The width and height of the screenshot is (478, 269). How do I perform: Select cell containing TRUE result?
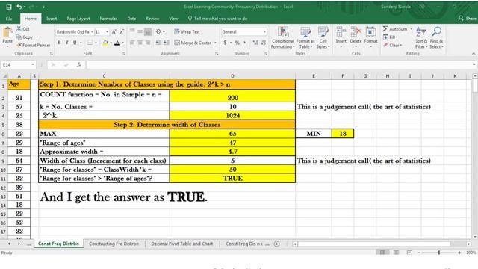pyautogui.click(x=232, y=178)
